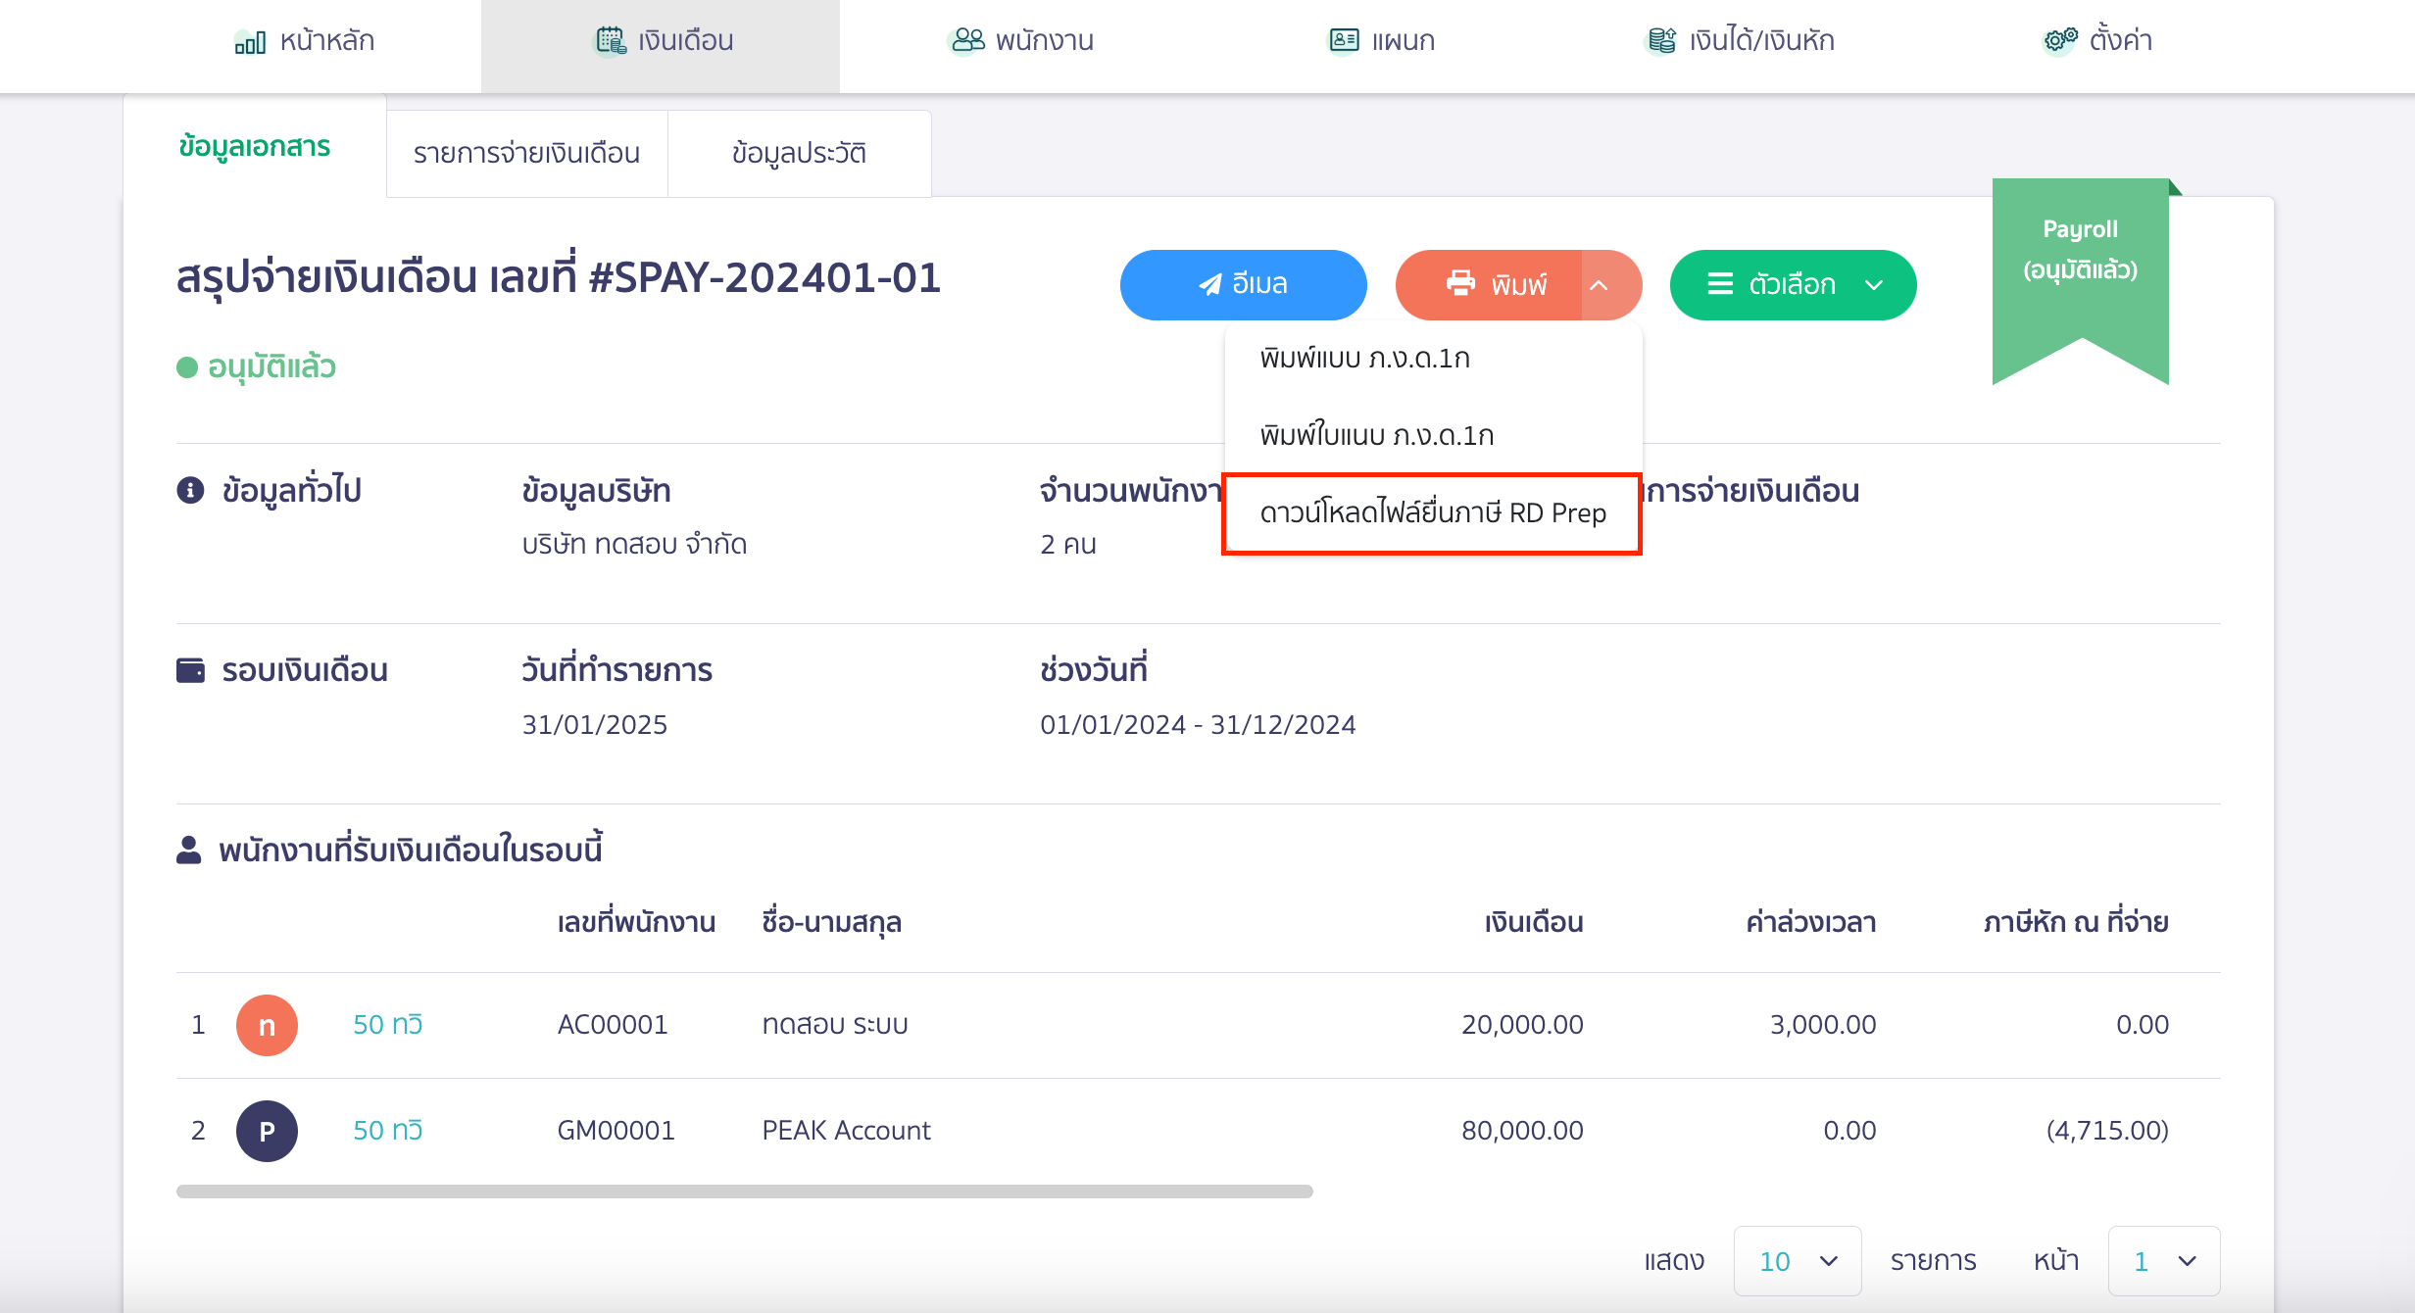Screen dimensions: 2415x1313
Task: Open avatar icon for employee ทดสอบ ระบบ
Action: tap(267, 1025)
